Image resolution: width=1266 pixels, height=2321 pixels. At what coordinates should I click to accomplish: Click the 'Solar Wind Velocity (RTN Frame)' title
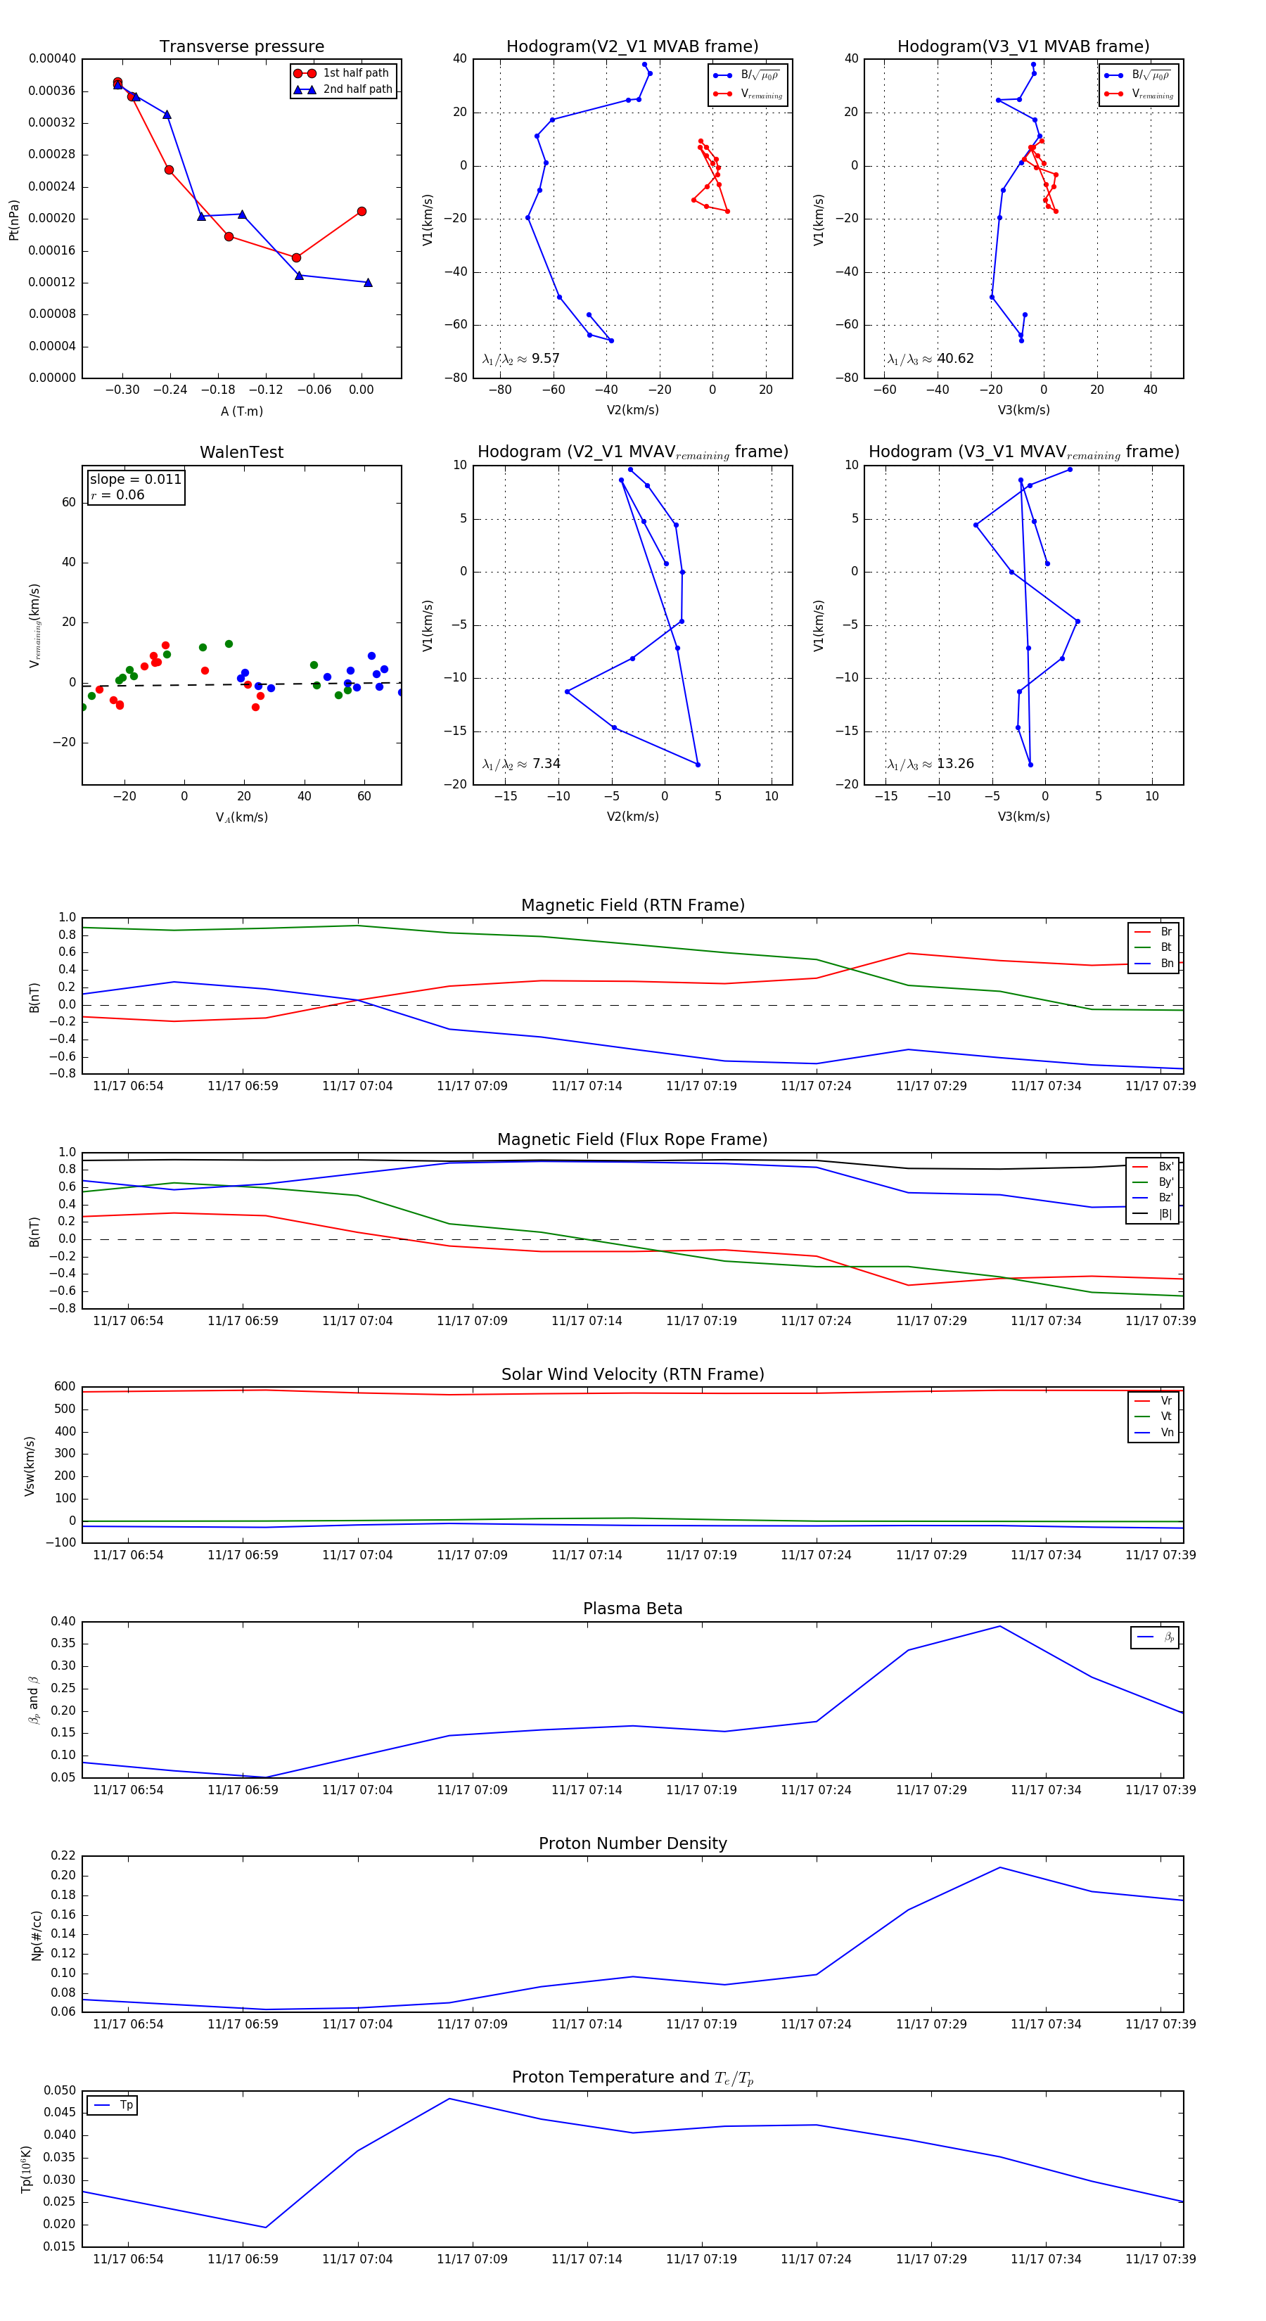pyautogui.click(x=632, y=1374)
